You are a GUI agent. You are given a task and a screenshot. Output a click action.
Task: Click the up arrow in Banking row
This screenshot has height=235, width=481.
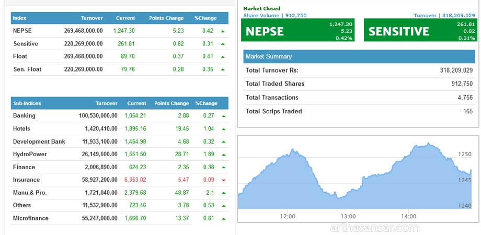(223, 116)
